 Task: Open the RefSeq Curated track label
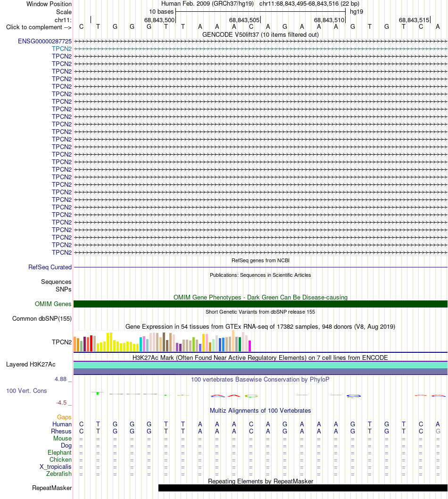50,267
